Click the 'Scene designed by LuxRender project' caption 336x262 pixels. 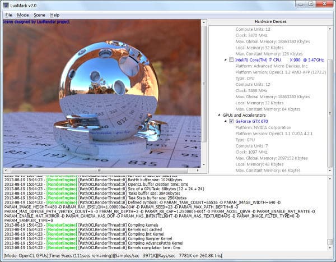36,22
